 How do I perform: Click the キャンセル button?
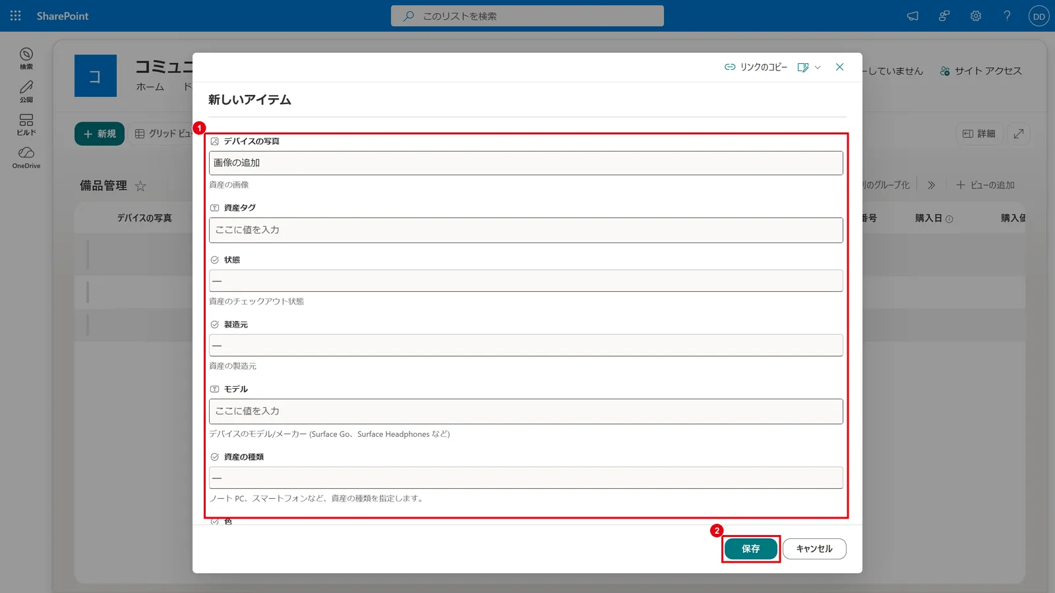point(814,549)
